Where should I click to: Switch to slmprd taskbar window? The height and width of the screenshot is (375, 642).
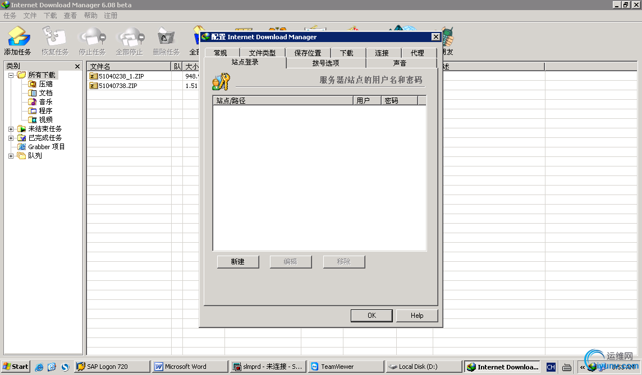[x=268, y=367]
